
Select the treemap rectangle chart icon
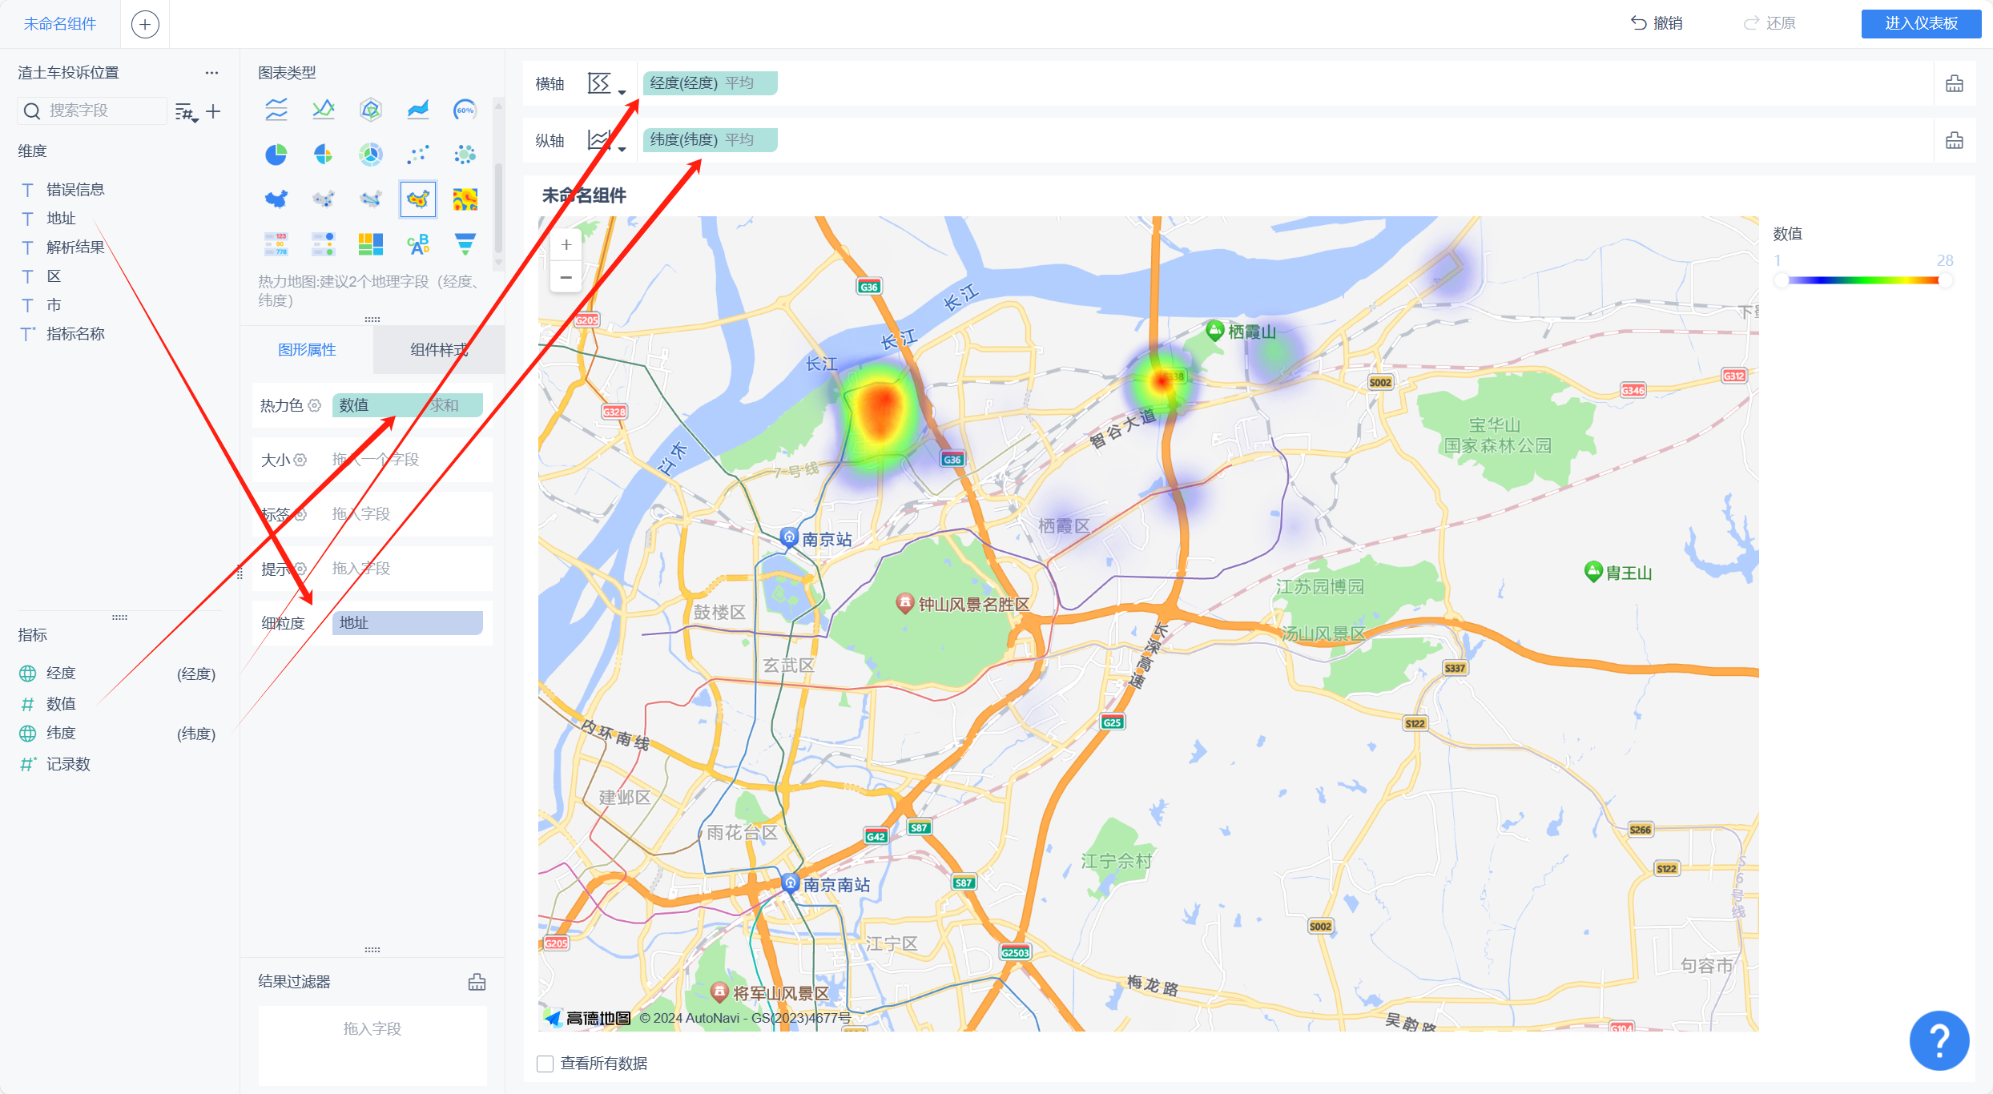pyautogui.click(x=370, y=244)
